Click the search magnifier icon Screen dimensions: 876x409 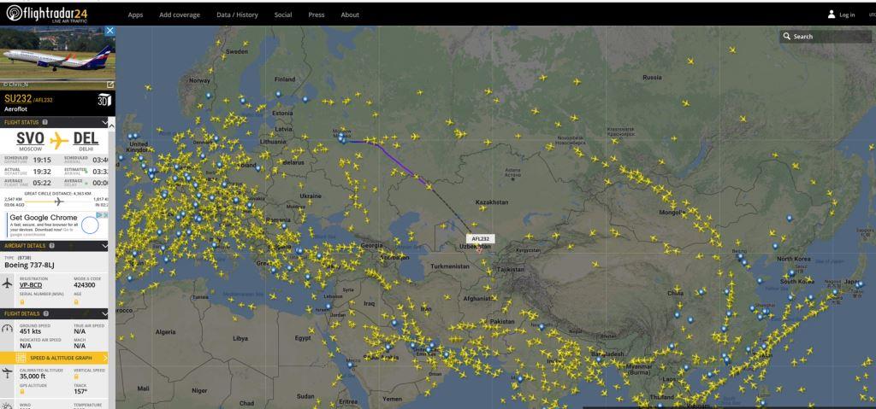click(x=787, y=36)
